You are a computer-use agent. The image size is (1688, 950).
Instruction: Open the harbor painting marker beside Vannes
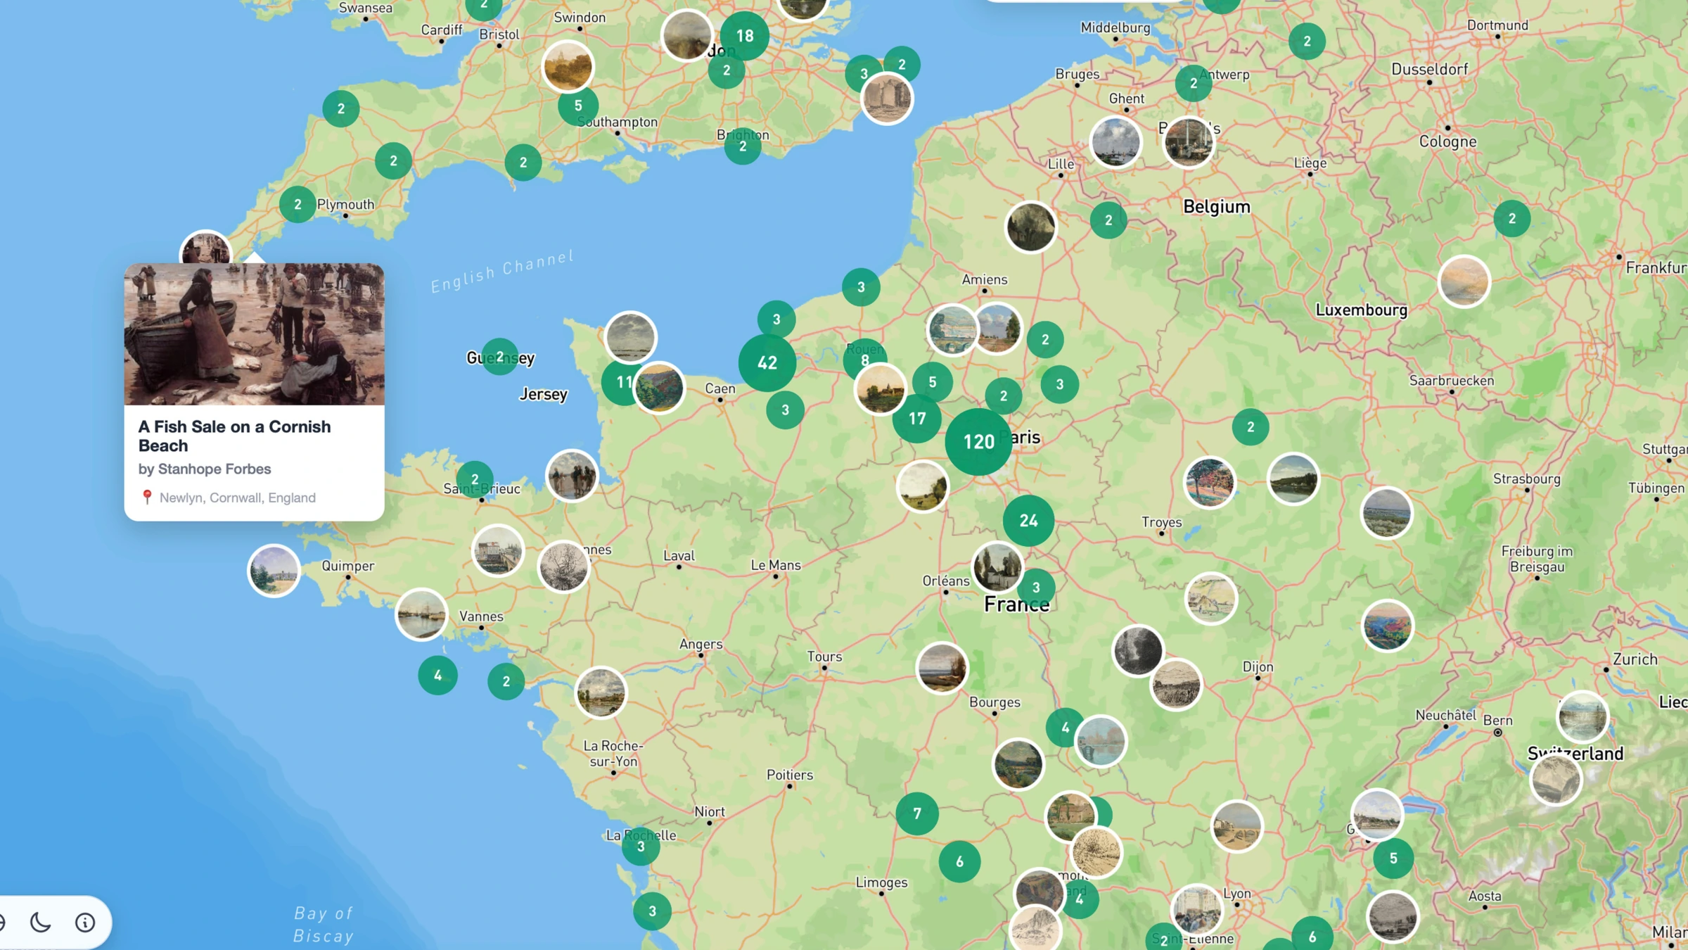(421, 614)
